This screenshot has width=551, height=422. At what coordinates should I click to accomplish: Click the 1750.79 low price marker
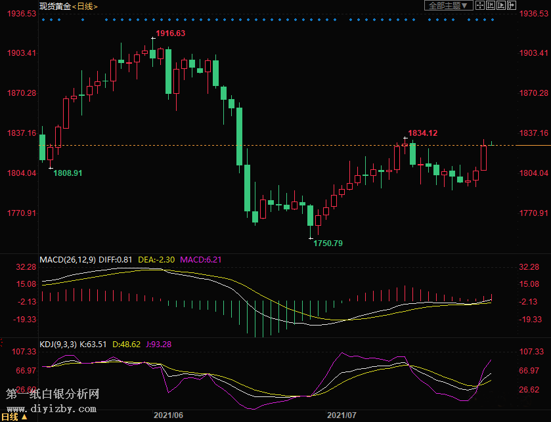[328, 243]
